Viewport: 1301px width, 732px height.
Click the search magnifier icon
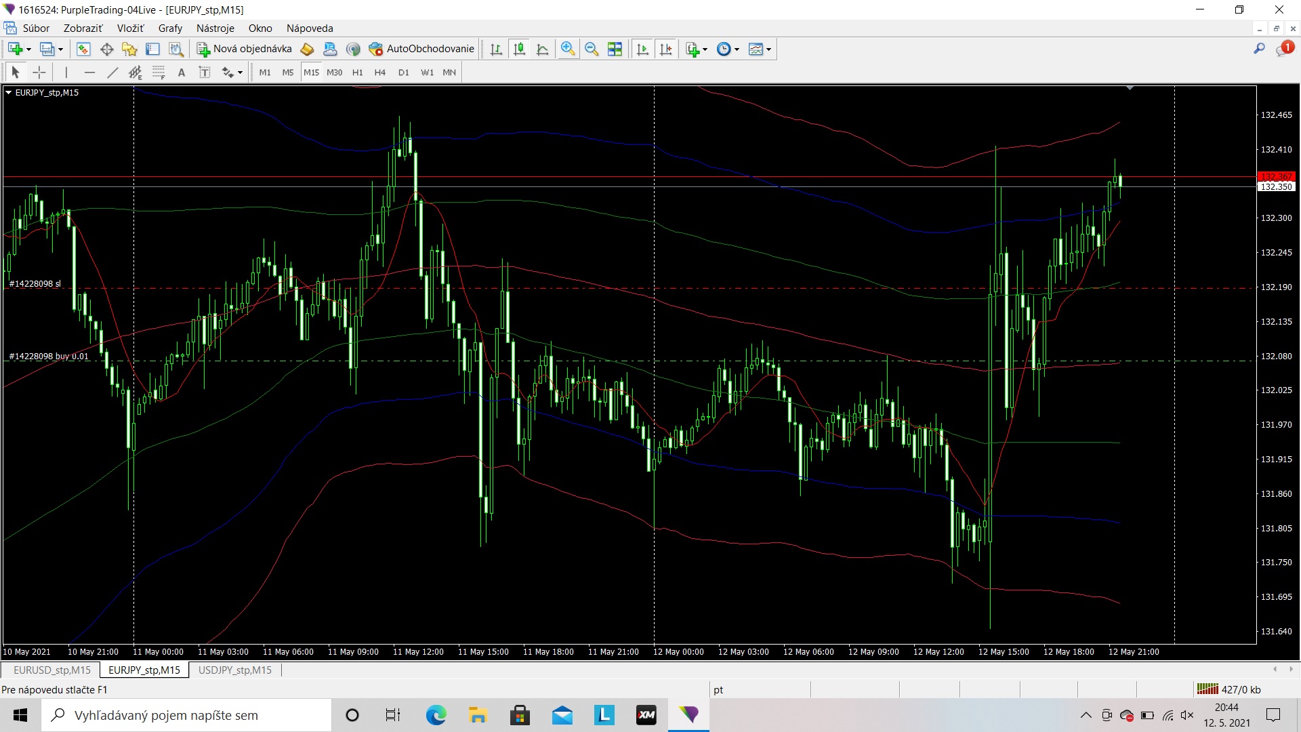click(x=1259, y=49)
